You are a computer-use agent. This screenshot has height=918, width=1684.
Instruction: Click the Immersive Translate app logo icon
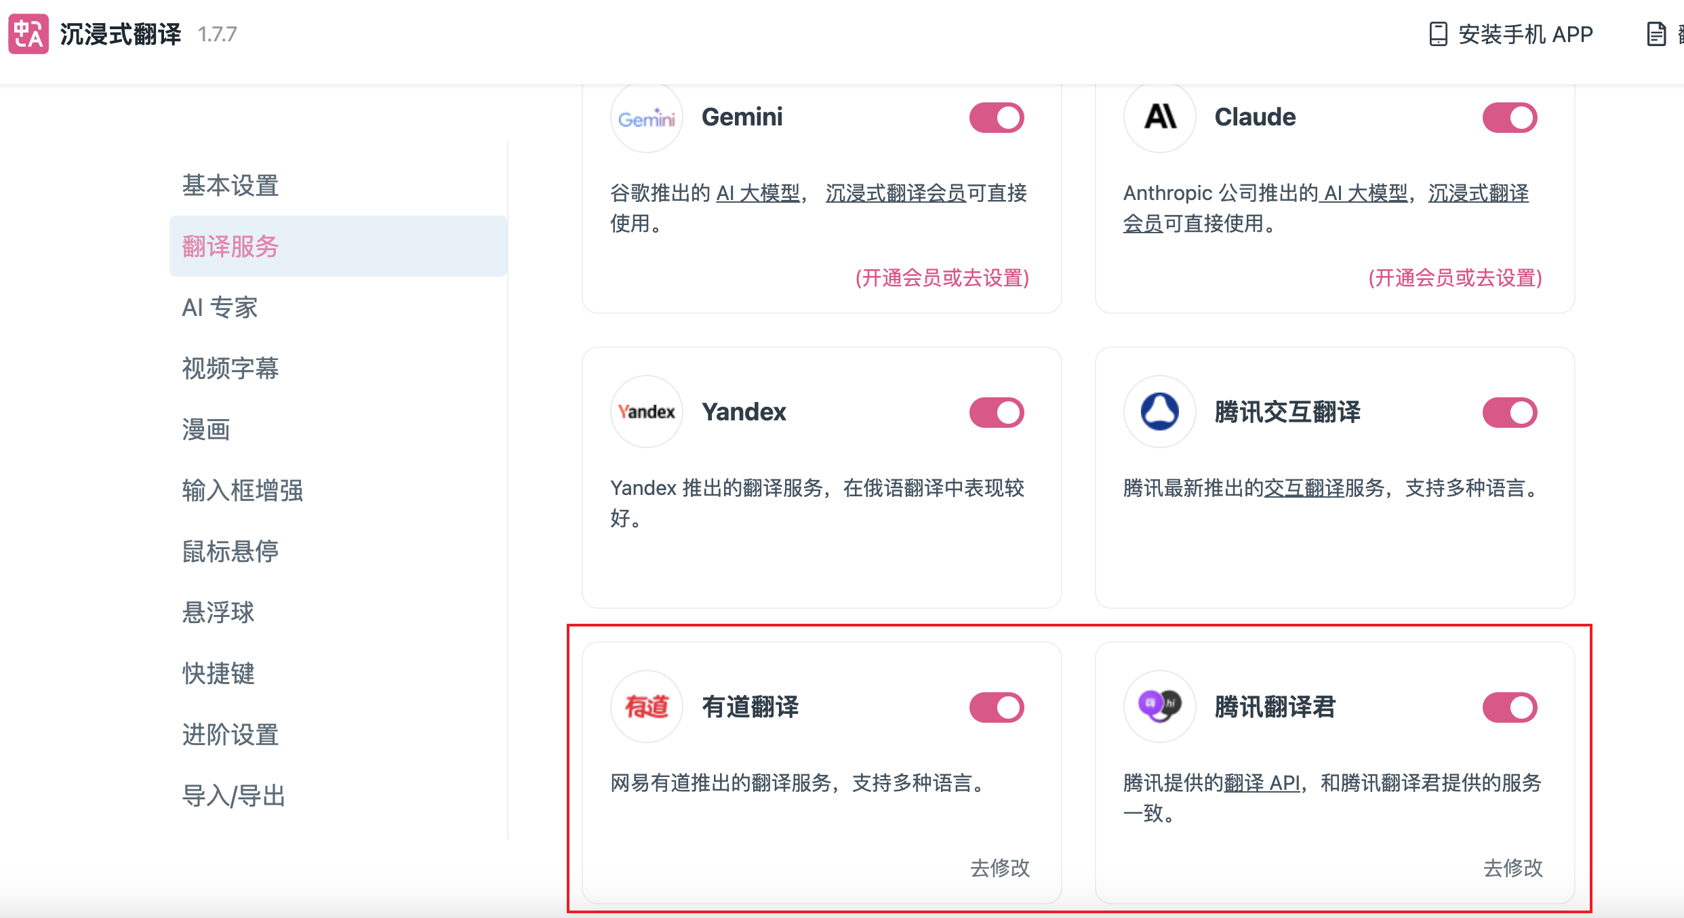pyautogui.click(x=28, y=34)
